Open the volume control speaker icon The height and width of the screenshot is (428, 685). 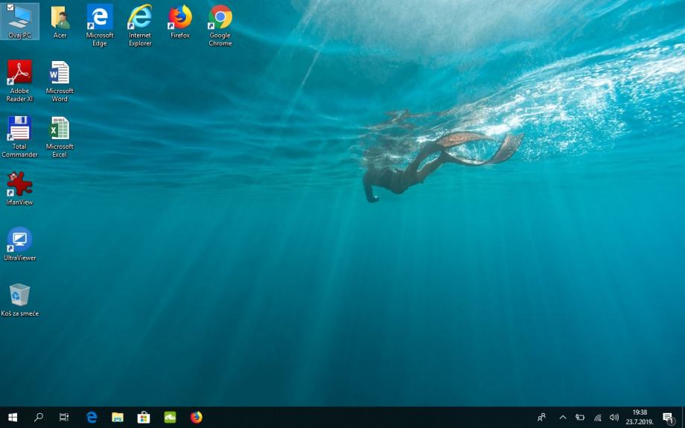click(614, 418)
